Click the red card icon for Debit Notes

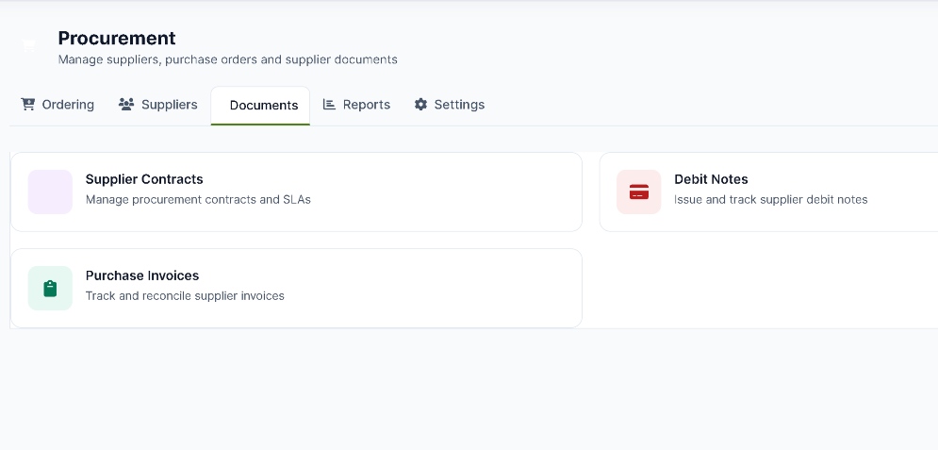click(x=639, y=192)
